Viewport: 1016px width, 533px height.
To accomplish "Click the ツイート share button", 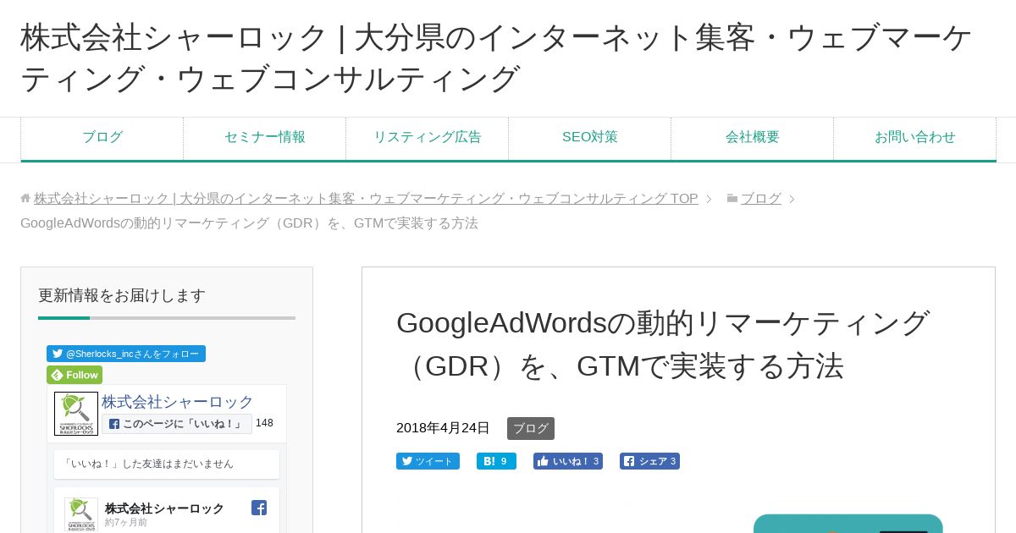I will [428, 461].
